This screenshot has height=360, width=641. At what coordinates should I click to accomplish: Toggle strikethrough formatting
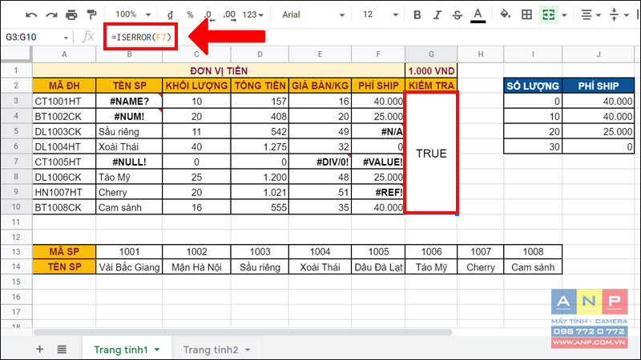pyautogui.click(x=458, y=15)
